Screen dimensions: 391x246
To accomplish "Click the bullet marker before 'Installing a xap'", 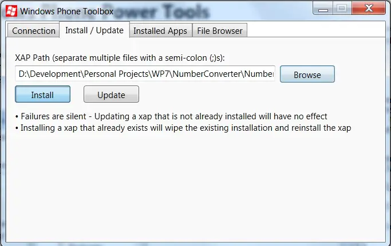I will [x=17, y=128].
